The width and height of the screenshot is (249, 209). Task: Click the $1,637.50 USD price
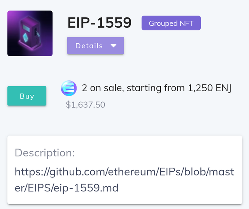click(x=86, y=104)
